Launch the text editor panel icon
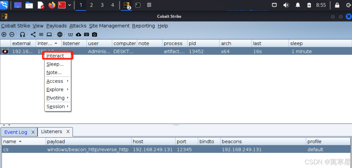The width and height of the screenshot is (352, 168). pyautogui.click(x=41, y=5)
